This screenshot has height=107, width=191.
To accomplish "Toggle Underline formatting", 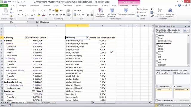I will (x=25, y=15).
